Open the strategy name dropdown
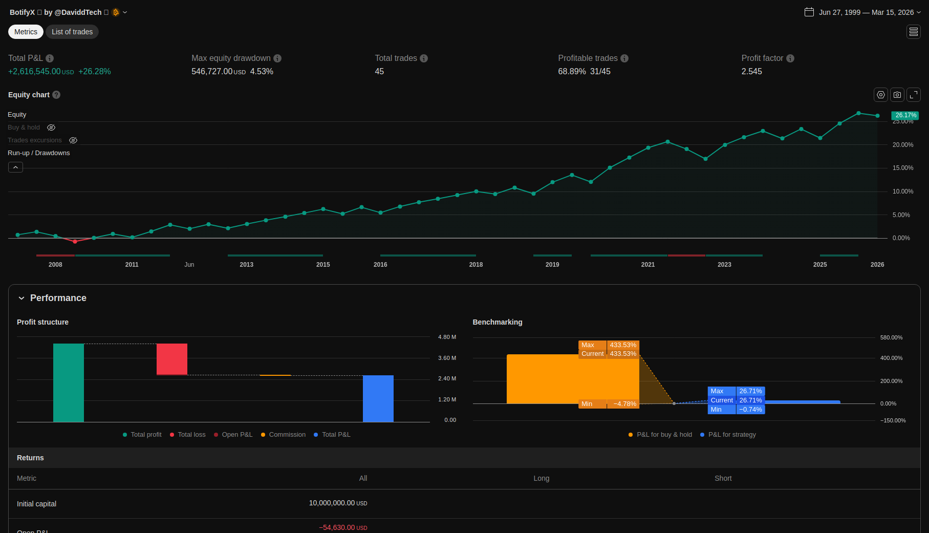This screenshot has height=533, width=929. (x=125, y=12)
